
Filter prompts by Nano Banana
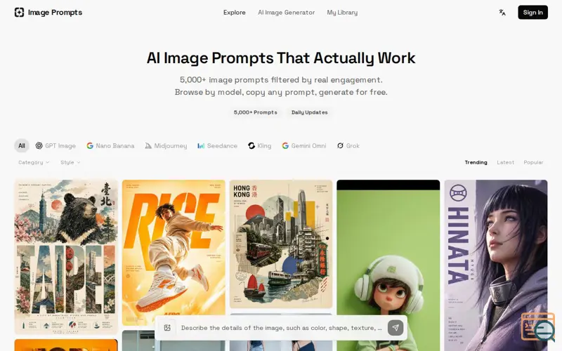click(110, 146)
